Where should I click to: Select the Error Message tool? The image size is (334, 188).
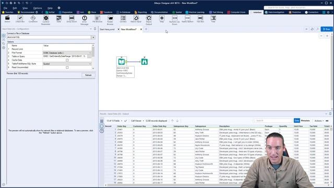pos(85,20)
